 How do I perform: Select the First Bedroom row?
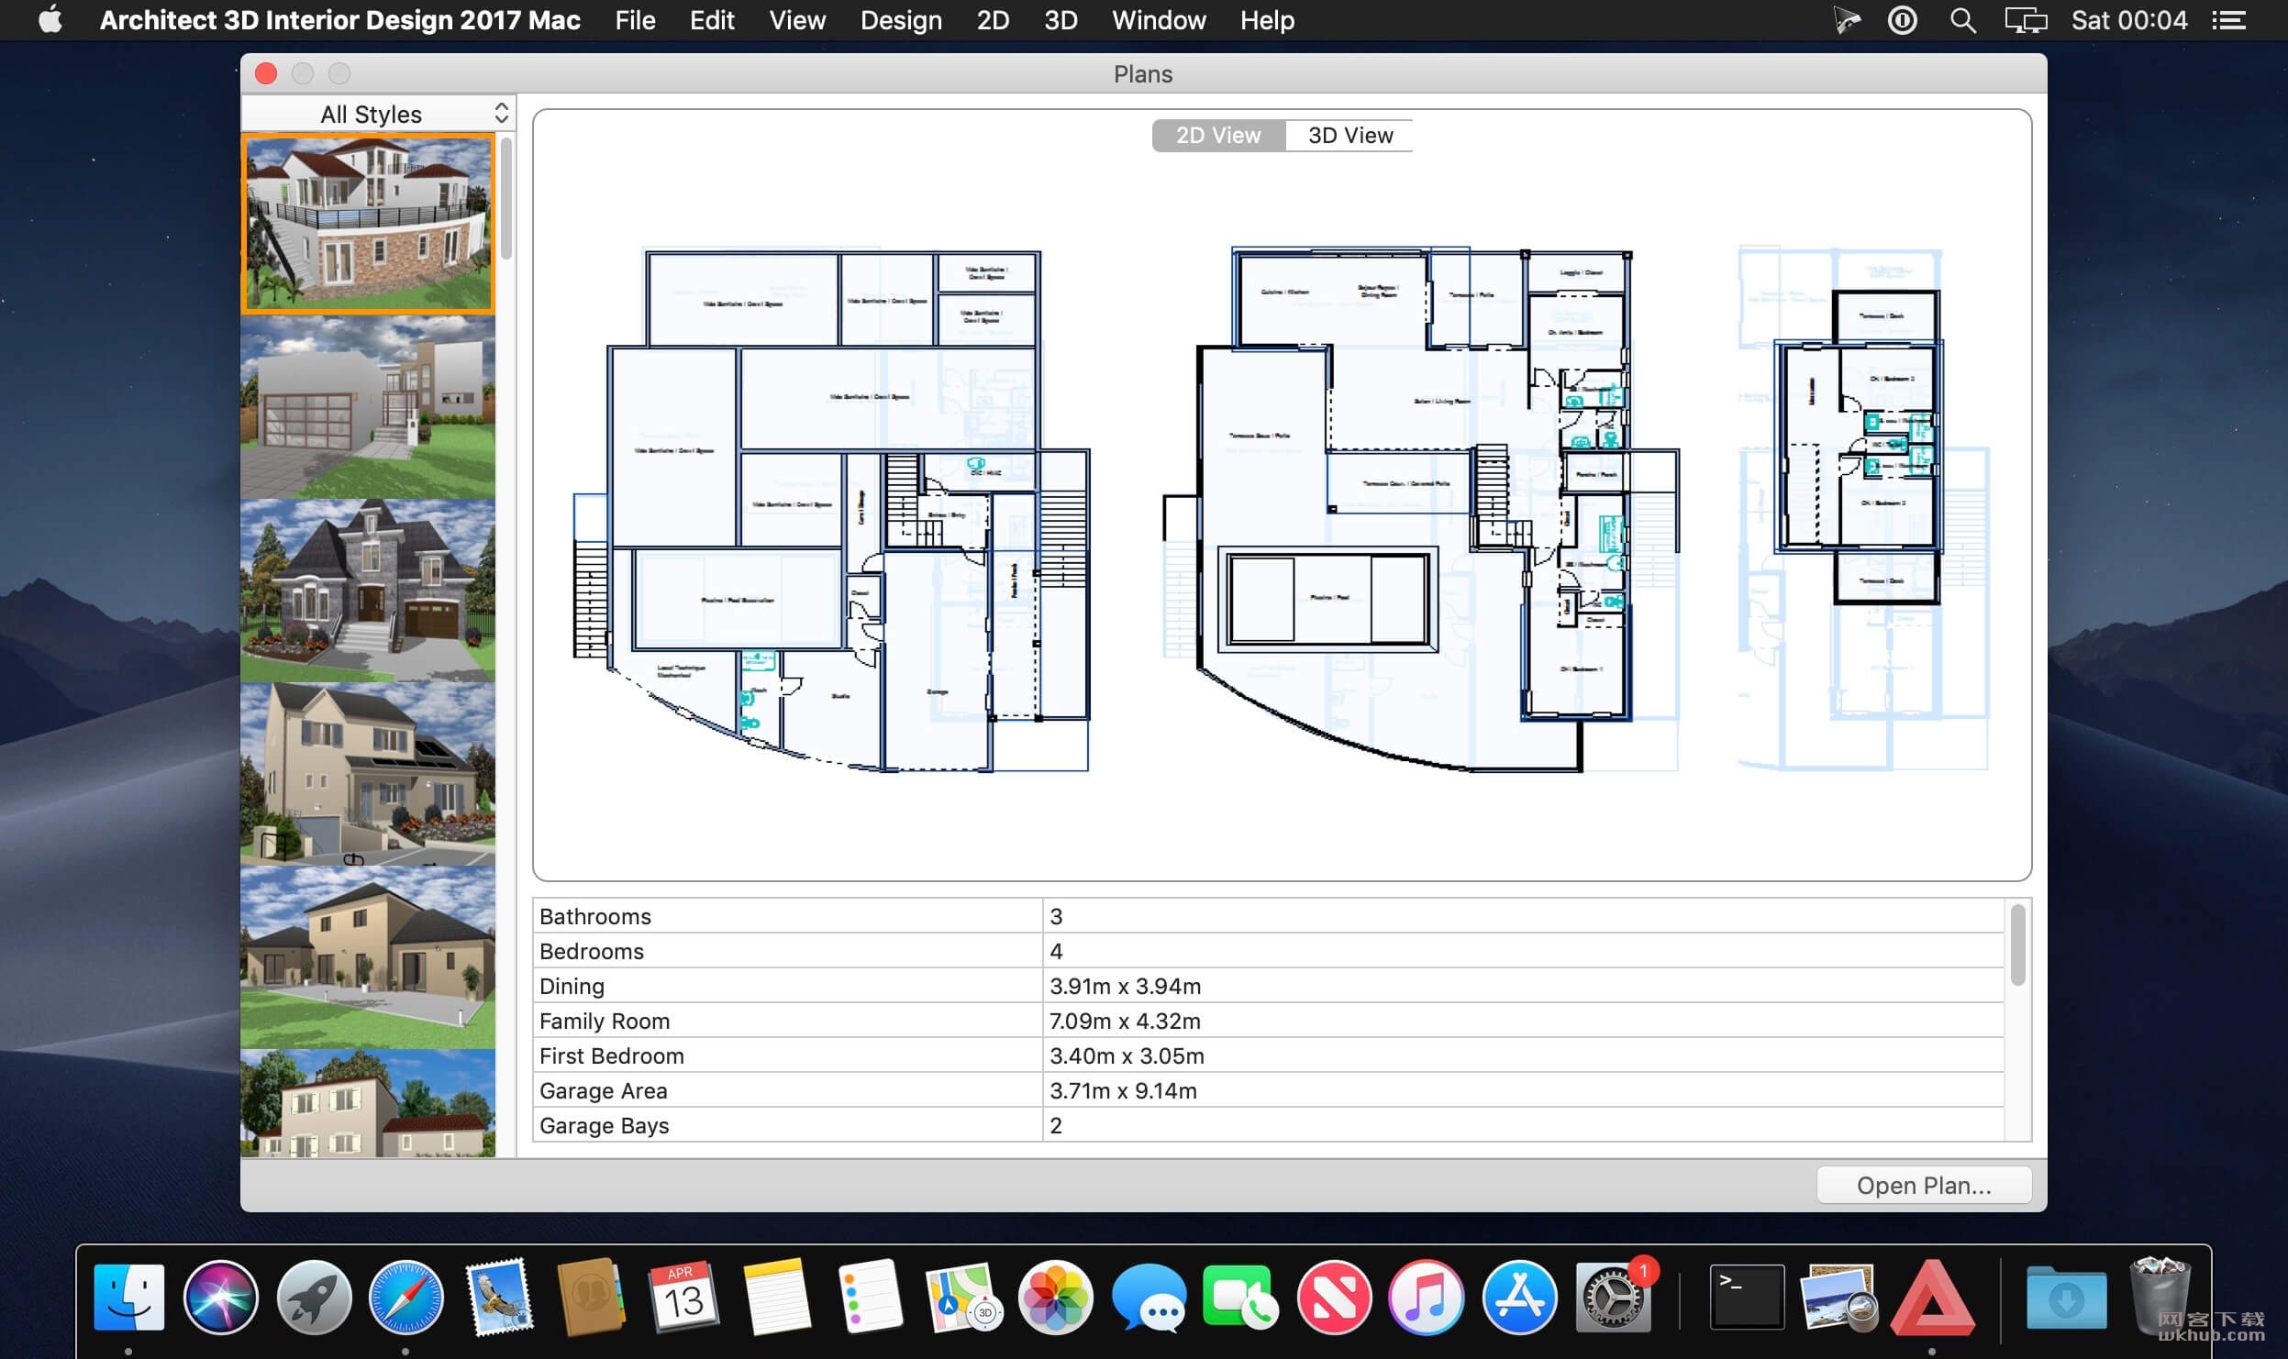1268,1055
